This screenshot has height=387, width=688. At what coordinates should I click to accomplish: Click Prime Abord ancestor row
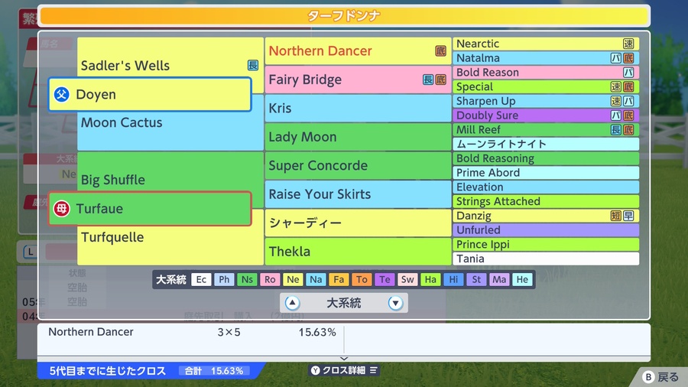[546, 173]
